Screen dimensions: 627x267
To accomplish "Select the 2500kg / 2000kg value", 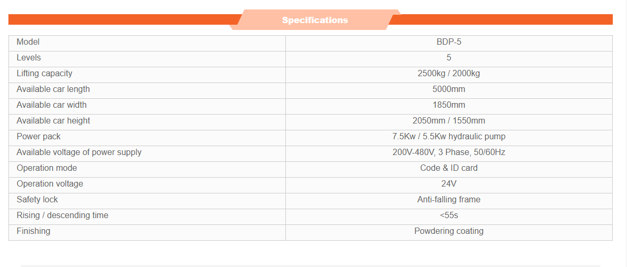I will tap(449, 74).
